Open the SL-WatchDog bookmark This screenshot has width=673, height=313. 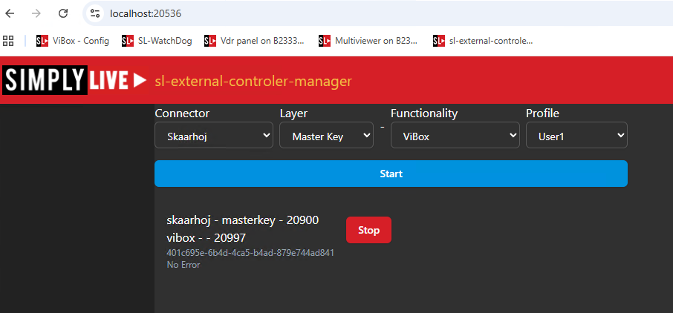(x=157, y=41)
